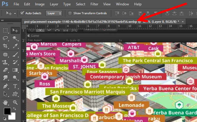Select the Gradient tool
Screen dimensions: 197x122
click(x=15, y=70)
